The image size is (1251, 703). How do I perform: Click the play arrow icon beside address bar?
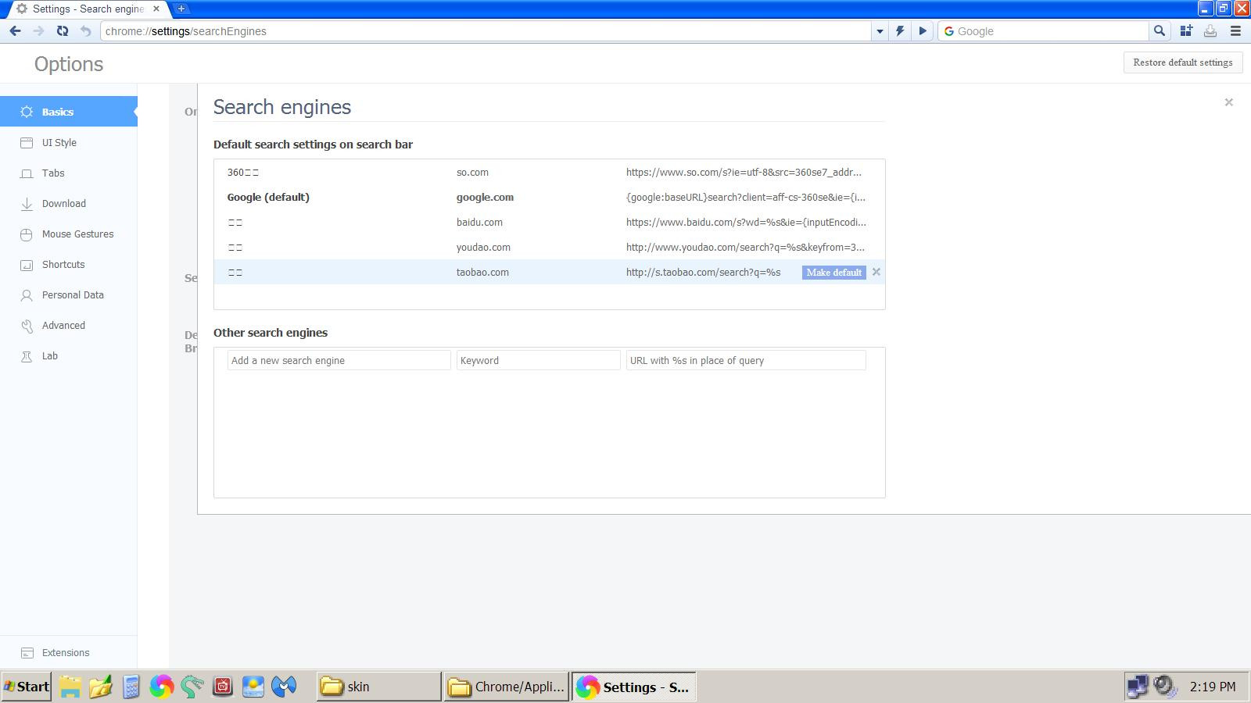tap(923, 31)
